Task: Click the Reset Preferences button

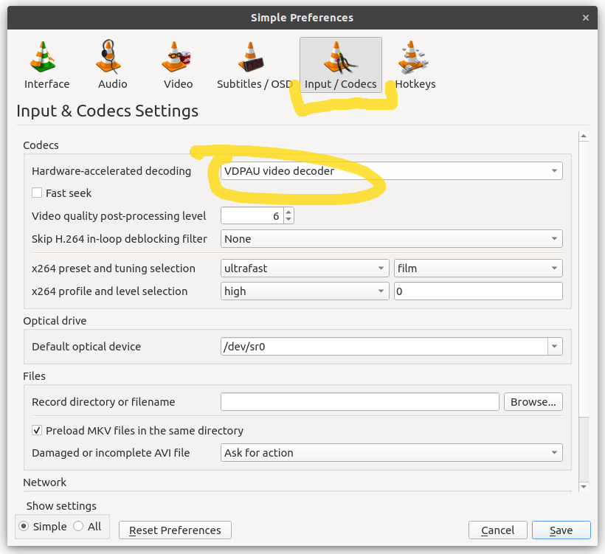Action: pyautogui.click(x=174, y=530)
